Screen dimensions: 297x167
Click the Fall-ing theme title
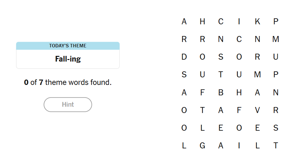coord(68,59)
